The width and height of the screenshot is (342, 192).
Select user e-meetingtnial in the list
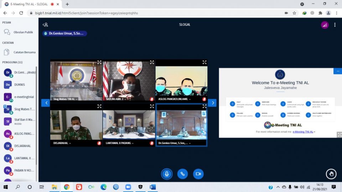19,97
